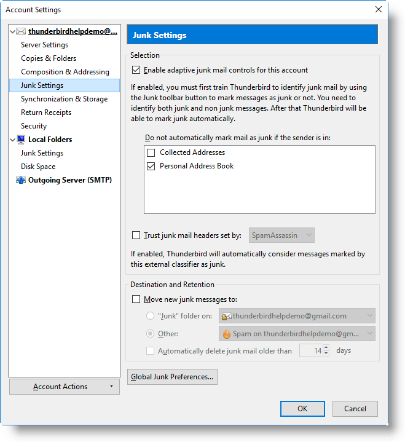Screen dimensions: 405x442
Task: Open Composition & Addressing settings
Action: click(x=65, y=72)
